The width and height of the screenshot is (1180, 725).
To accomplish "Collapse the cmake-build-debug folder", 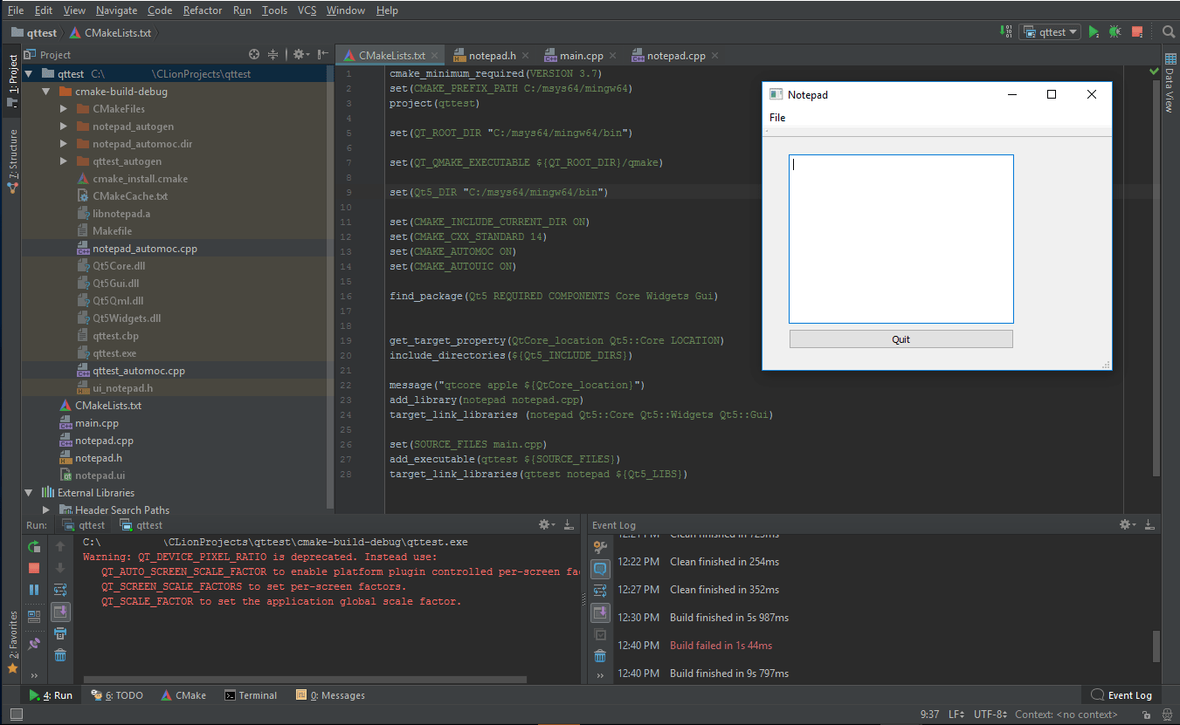I will (45, 91).
